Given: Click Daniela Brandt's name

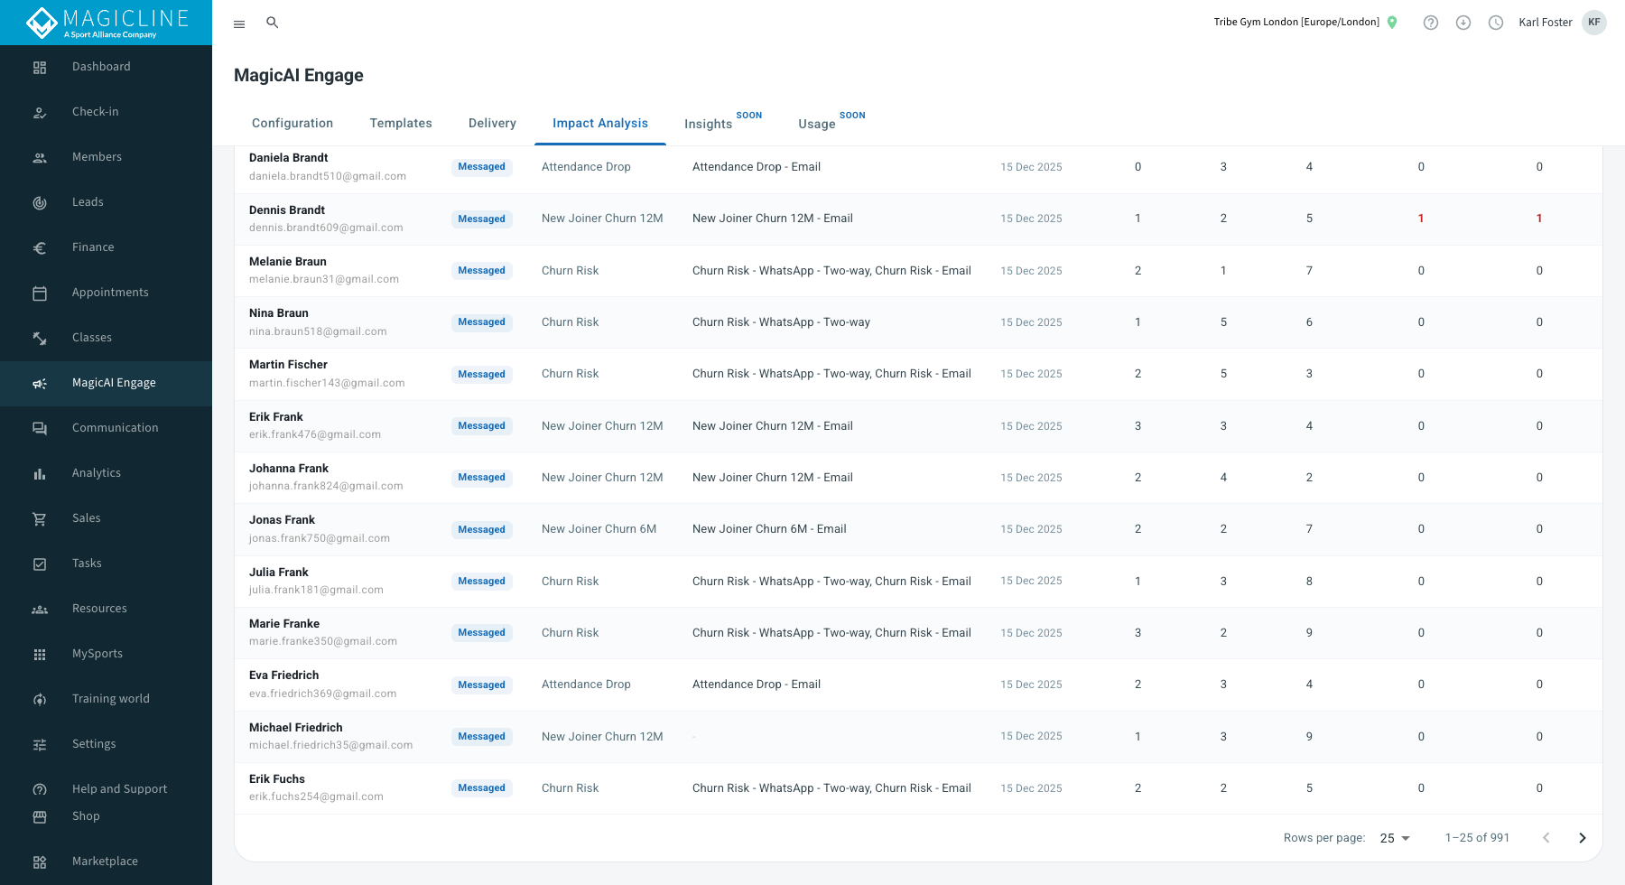Looking at the screenshot, I should (x=289, y=158).
